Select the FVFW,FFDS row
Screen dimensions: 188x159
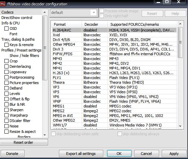coord(114,54)
